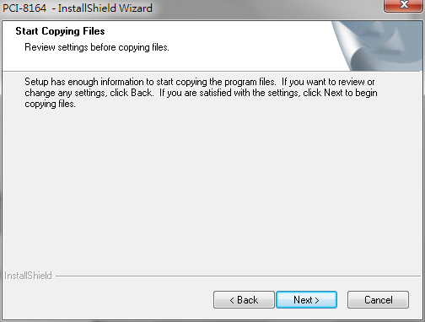425x322 pixels.
Task: Click the last paragraph line copying files
Action: [x=51, y=104]
